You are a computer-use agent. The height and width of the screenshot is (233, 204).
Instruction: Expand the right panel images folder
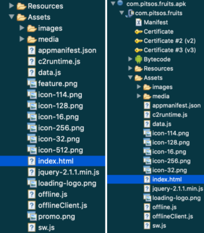pyautogui.click(x=139, y=87)
